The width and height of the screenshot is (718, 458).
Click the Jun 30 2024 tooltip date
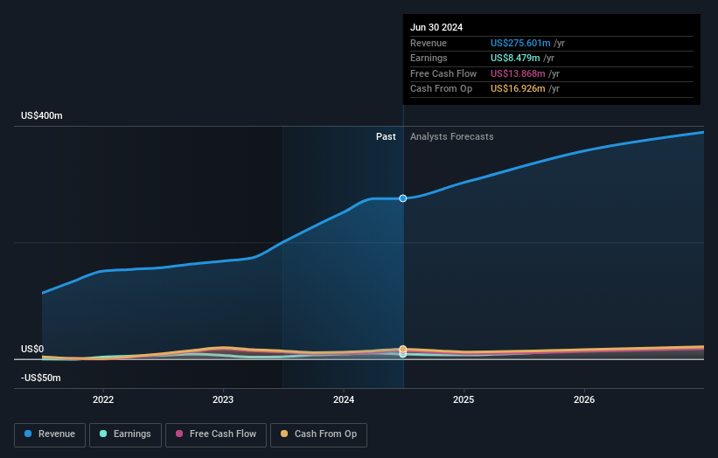(x=436, y=27)
